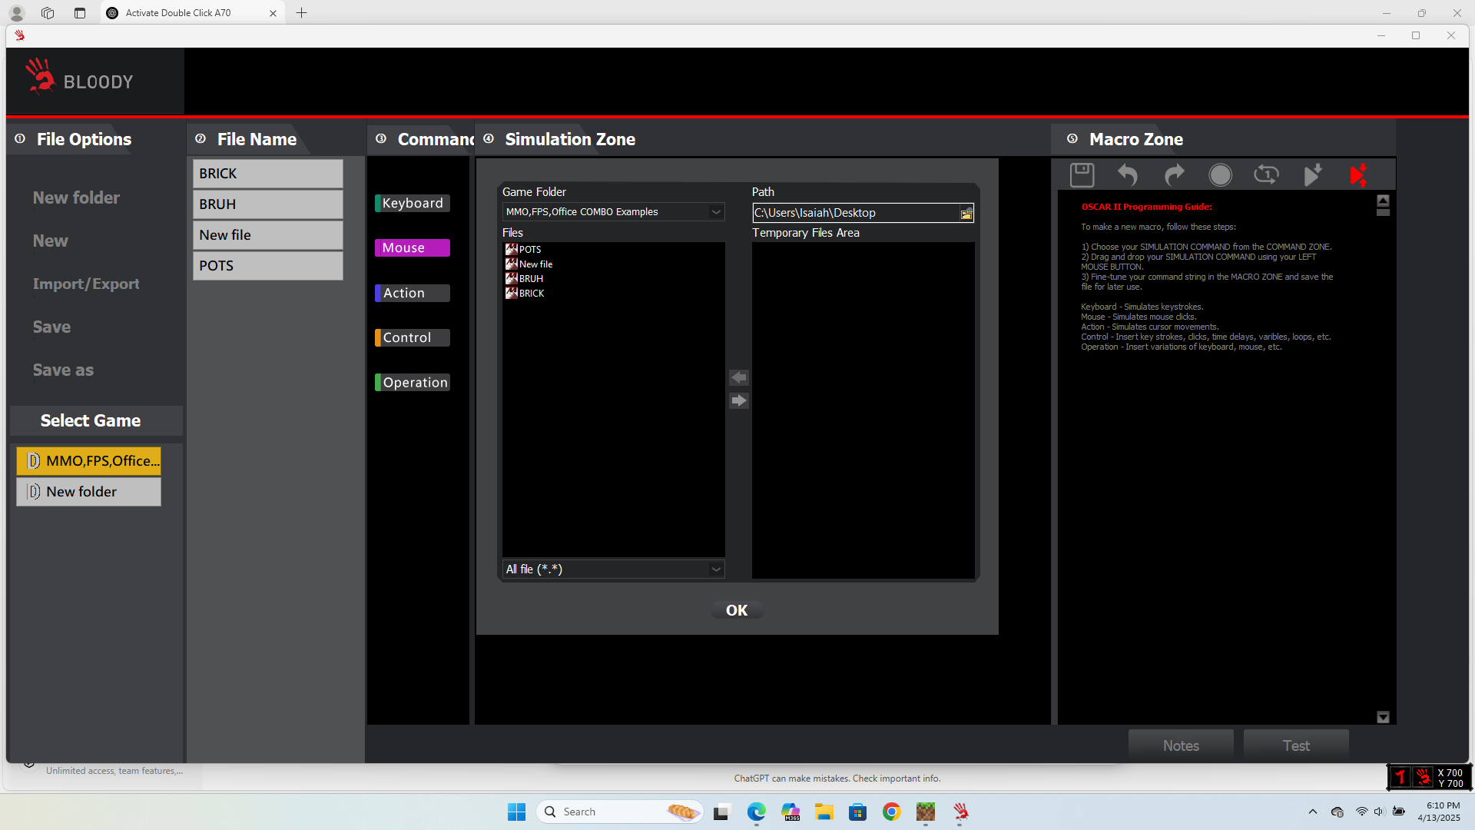Click the gray play-with-down-arrow icon
The height and width of the screenshot is (830, 1475).
click(1312, 175)
